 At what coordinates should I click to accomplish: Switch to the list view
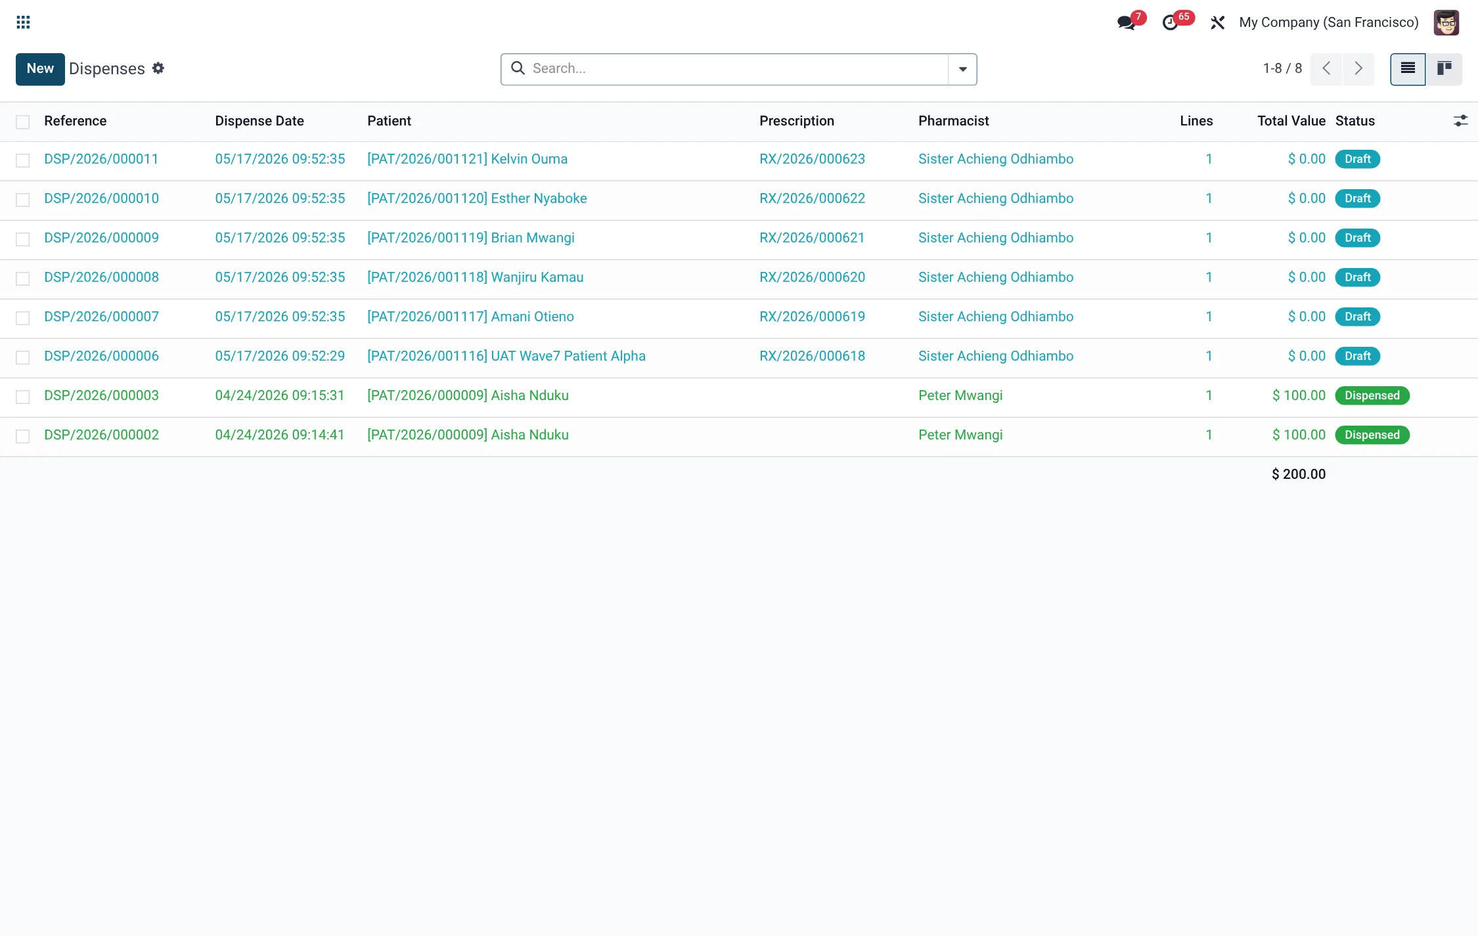click(1408, 69)
